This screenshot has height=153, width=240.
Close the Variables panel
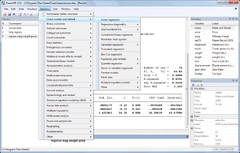click(x=236, y=19)
